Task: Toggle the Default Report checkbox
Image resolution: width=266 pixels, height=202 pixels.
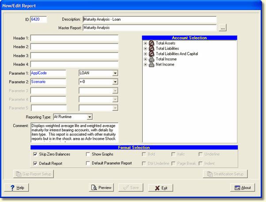Action: pos(35,163)
